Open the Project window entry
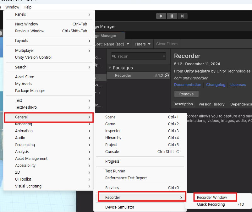Screen dimensions: 252x212 click(140, 145)
